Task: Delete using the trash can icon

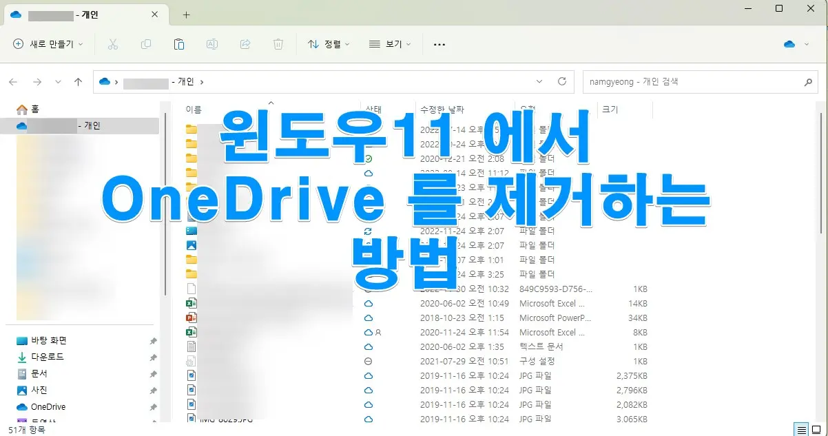Action: [278, 44]
